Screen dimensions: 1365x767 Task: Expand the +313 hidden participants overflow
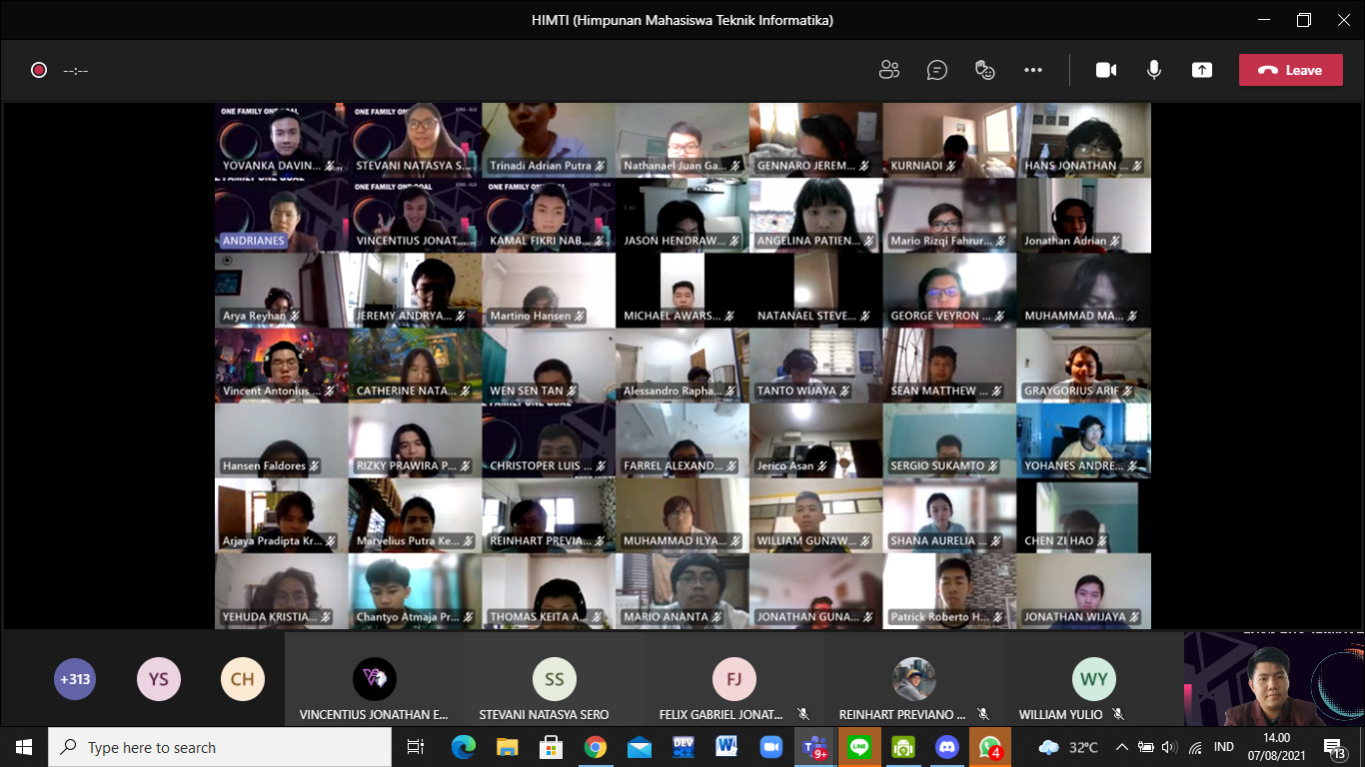pyautogui.click(x=75, y=678)
